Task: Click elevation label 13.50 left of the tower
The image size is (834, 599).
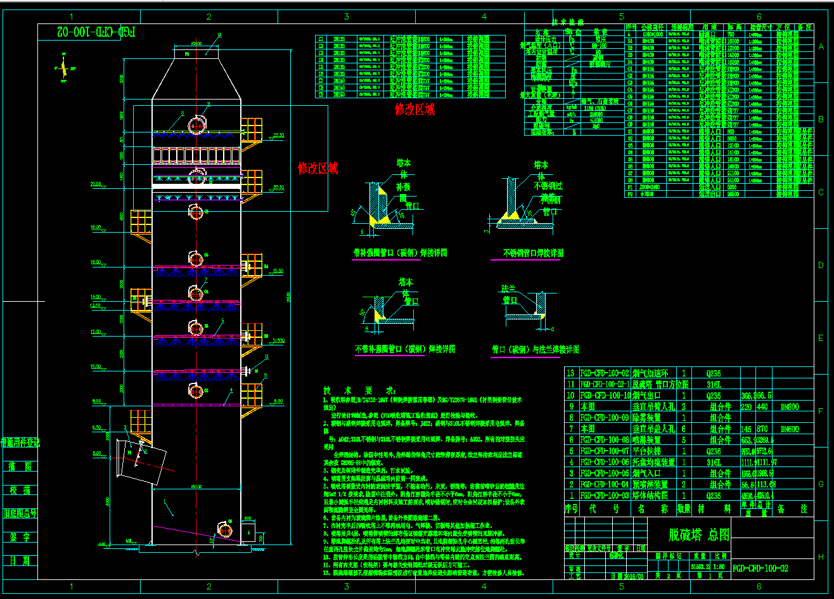Action: 96,306
